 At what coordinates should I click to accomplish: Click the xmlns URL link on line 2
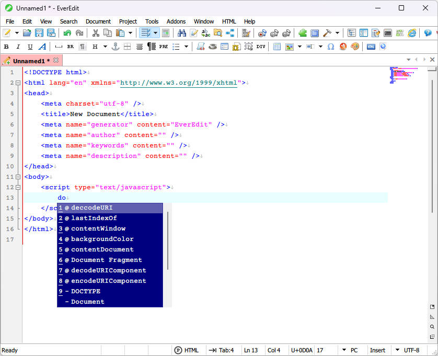tap(179, 83)
